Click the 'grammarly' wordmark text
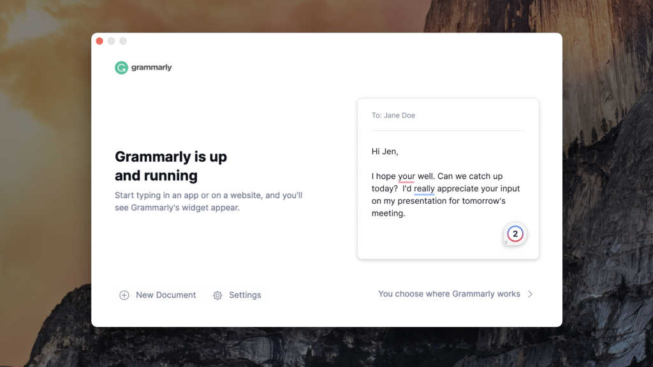 (x=152, y=68)
